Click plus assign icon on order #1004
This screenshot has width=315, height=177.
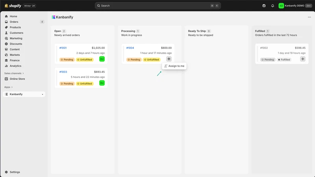click(169, 59)
